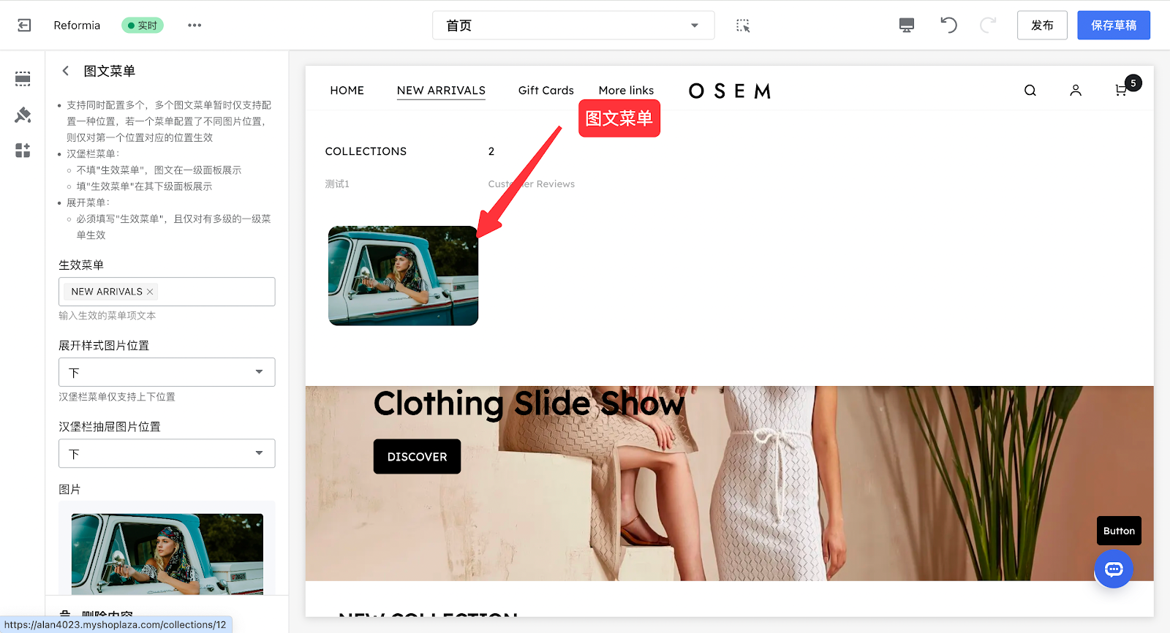The height and width of the screenshot is (633, 1170).
Task: Click the 发布 publish button
Action: (1041, 26)
